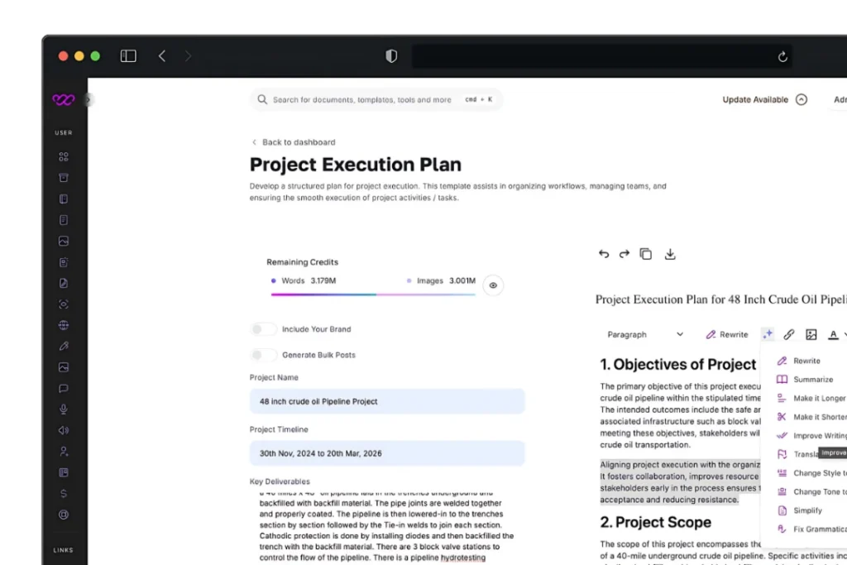Select the pen editor icon in sidebar
The height and width of the screenshot is (565, 847).
(63, 347)
